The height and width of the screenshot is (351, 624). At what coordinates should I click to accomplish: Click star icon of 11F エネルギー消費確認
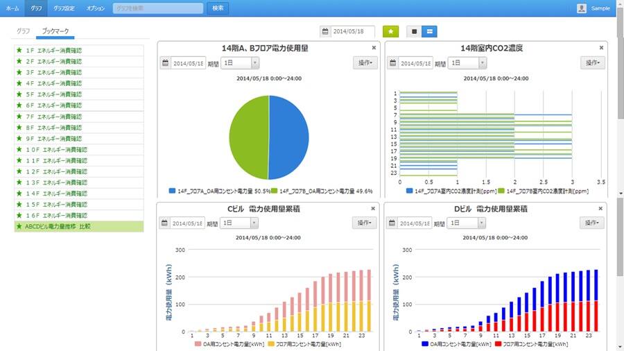(19, 160)
